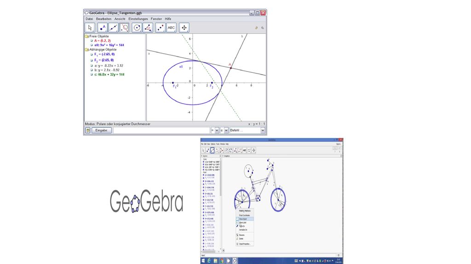
Task: Select the Move arrow tool in Ellipse_Tangenten window
Action: 90,27
